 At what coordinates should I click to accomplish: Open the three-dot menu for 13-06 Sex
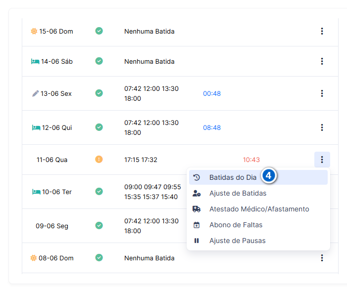pos(322,93)
